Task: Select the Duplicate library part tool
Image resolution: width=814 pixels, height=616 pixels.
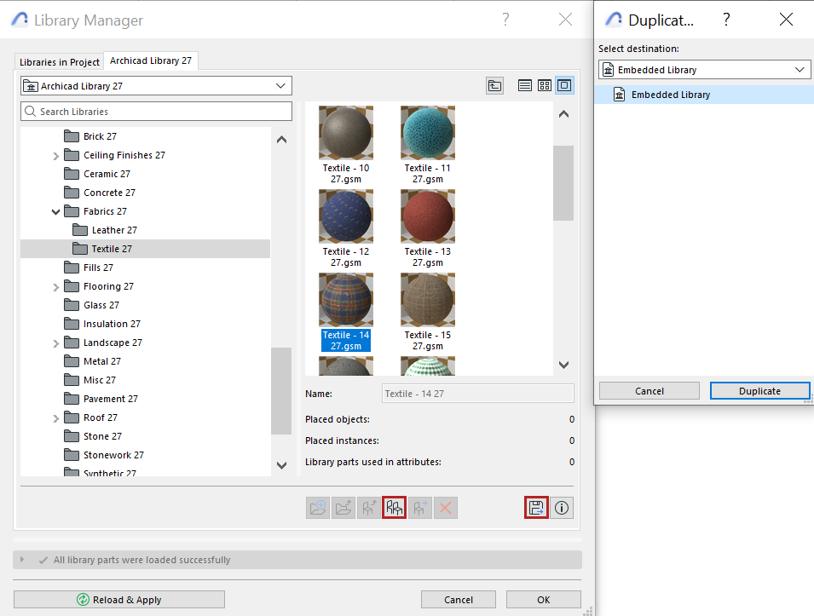Action: [x=395, y=508]
